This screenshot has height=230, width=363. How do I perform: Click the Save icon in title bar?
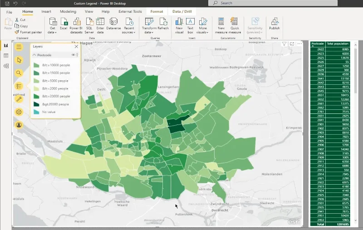[7, 4]
